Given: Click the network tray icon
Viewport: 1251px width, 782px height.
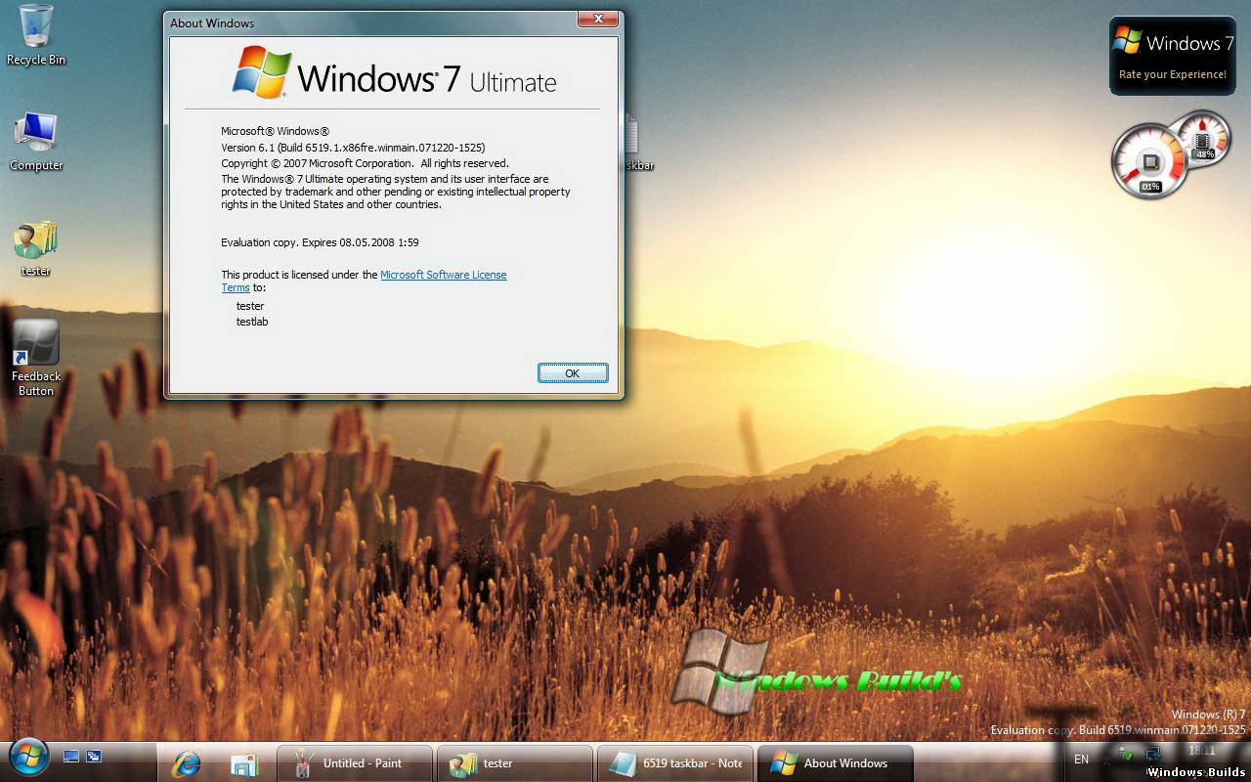Looking at the screenshot, I should click(1153, 755).
